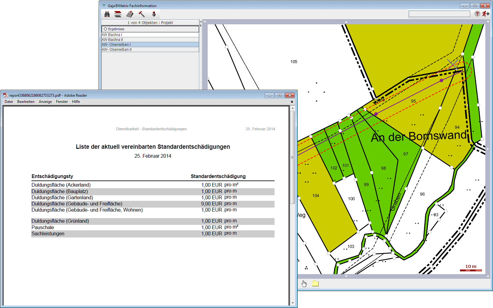
Task: Collapse the left panel with splitter arrow
Action: pyautogui.click(x=201, y=22)
